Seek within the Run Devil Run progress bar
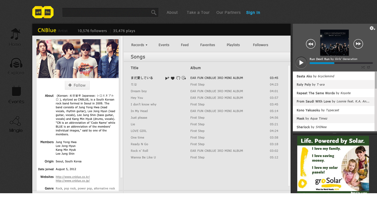The height and width of the screenshot is (212, 377). point(341,63)
